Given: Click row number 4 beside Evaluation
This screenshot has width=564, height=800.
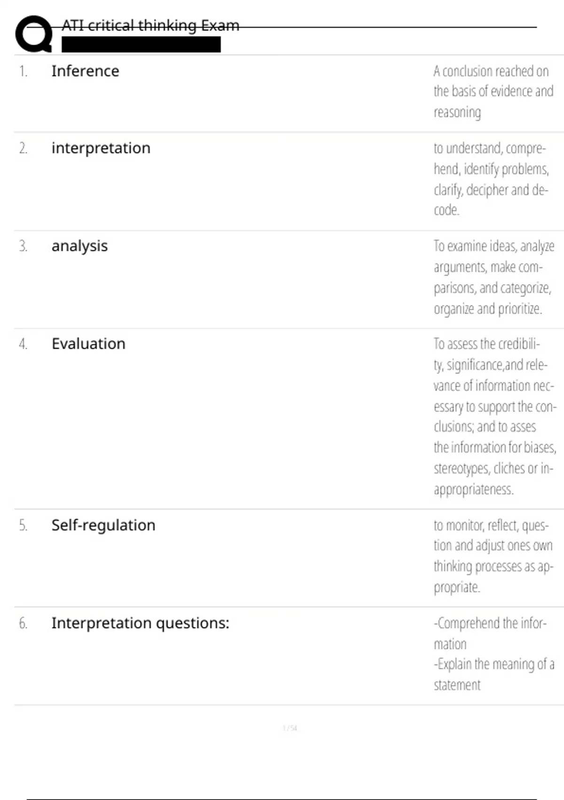Looking at the screenshot, I should point(23,344).
